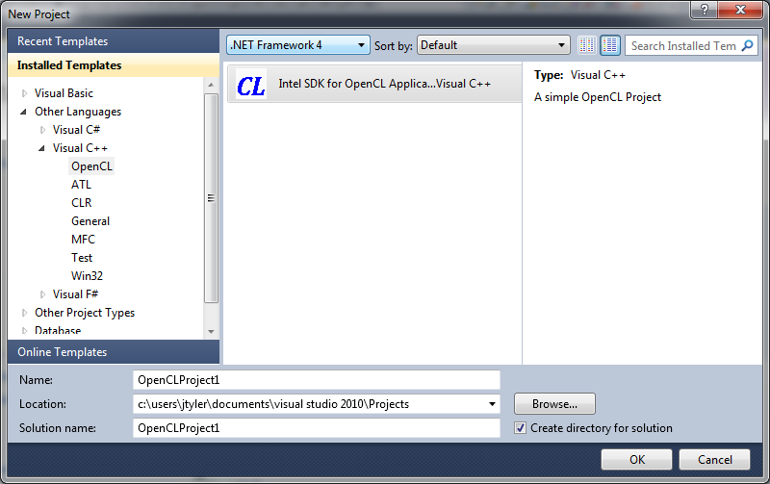Collapse the Visual C++ tree node
The width and height of the screenshot is (770, 484).
pos(41,148)
